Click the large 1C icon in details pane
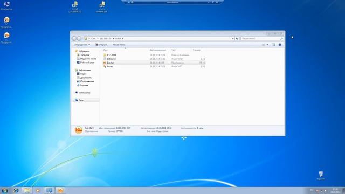345x194 pixels. (78, 130)
